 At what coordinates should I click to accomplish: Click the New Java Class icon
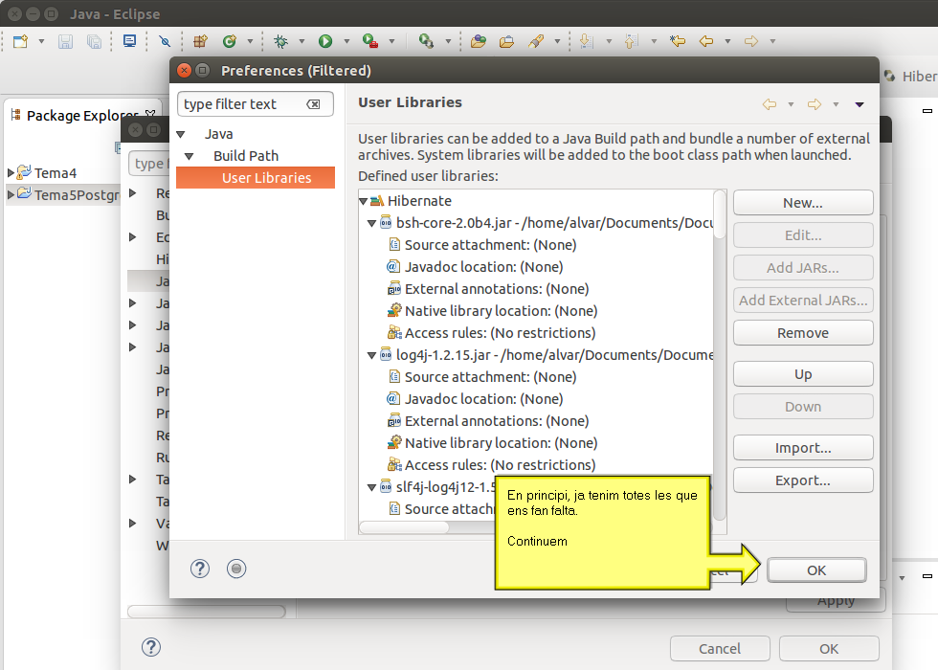click(x=229, y=41)
